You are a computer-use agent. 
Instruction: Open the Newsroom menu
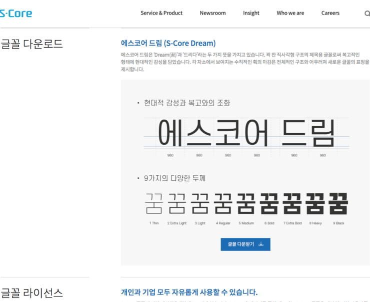point(212,13)
